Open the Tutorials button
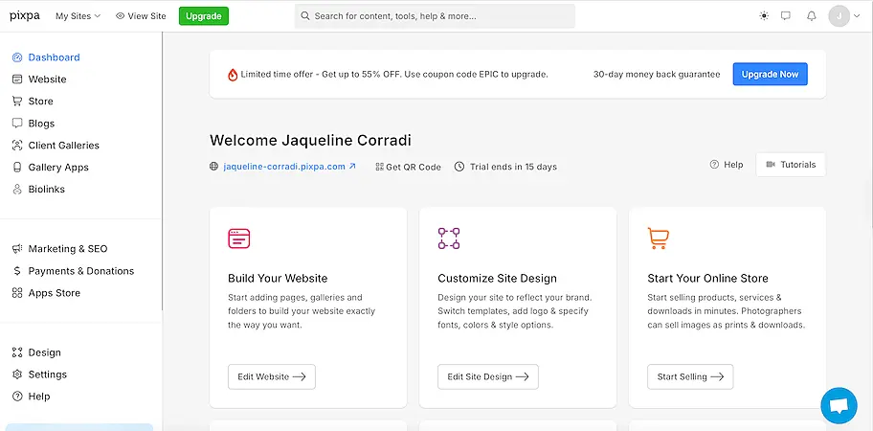The image size is (873, 431). (x=791, y=165)
